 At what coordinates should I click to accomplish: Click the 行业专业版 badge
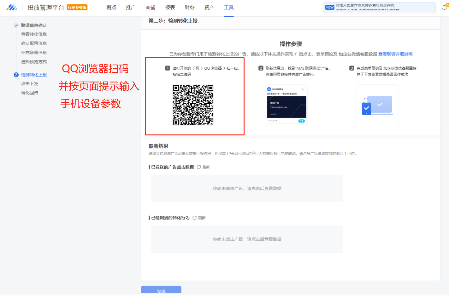click(77, 8)
